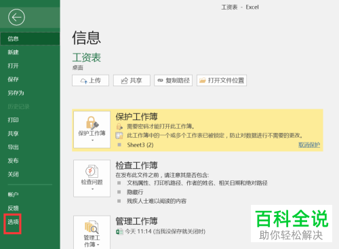Click the 管理工作簿 magnifier documents icon

92,227
